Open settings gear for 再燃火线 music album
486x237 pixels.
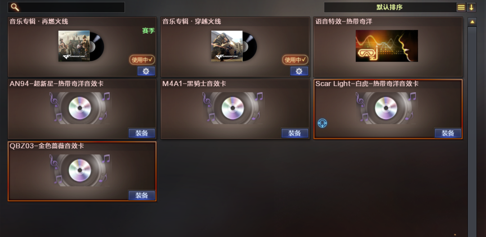[x=146, y=71]
